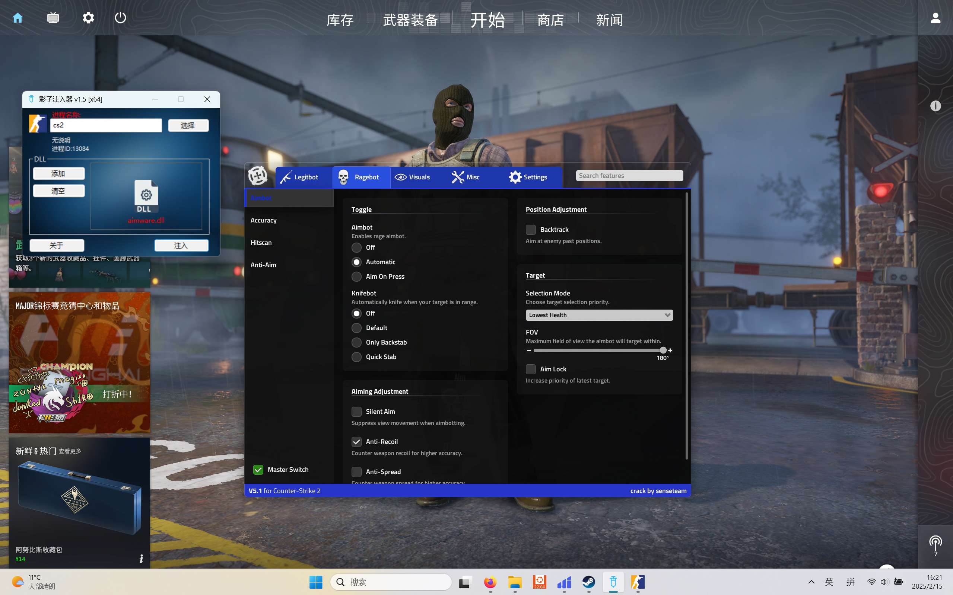Click the info i icon on Anubis collection card

coord(142,559)
